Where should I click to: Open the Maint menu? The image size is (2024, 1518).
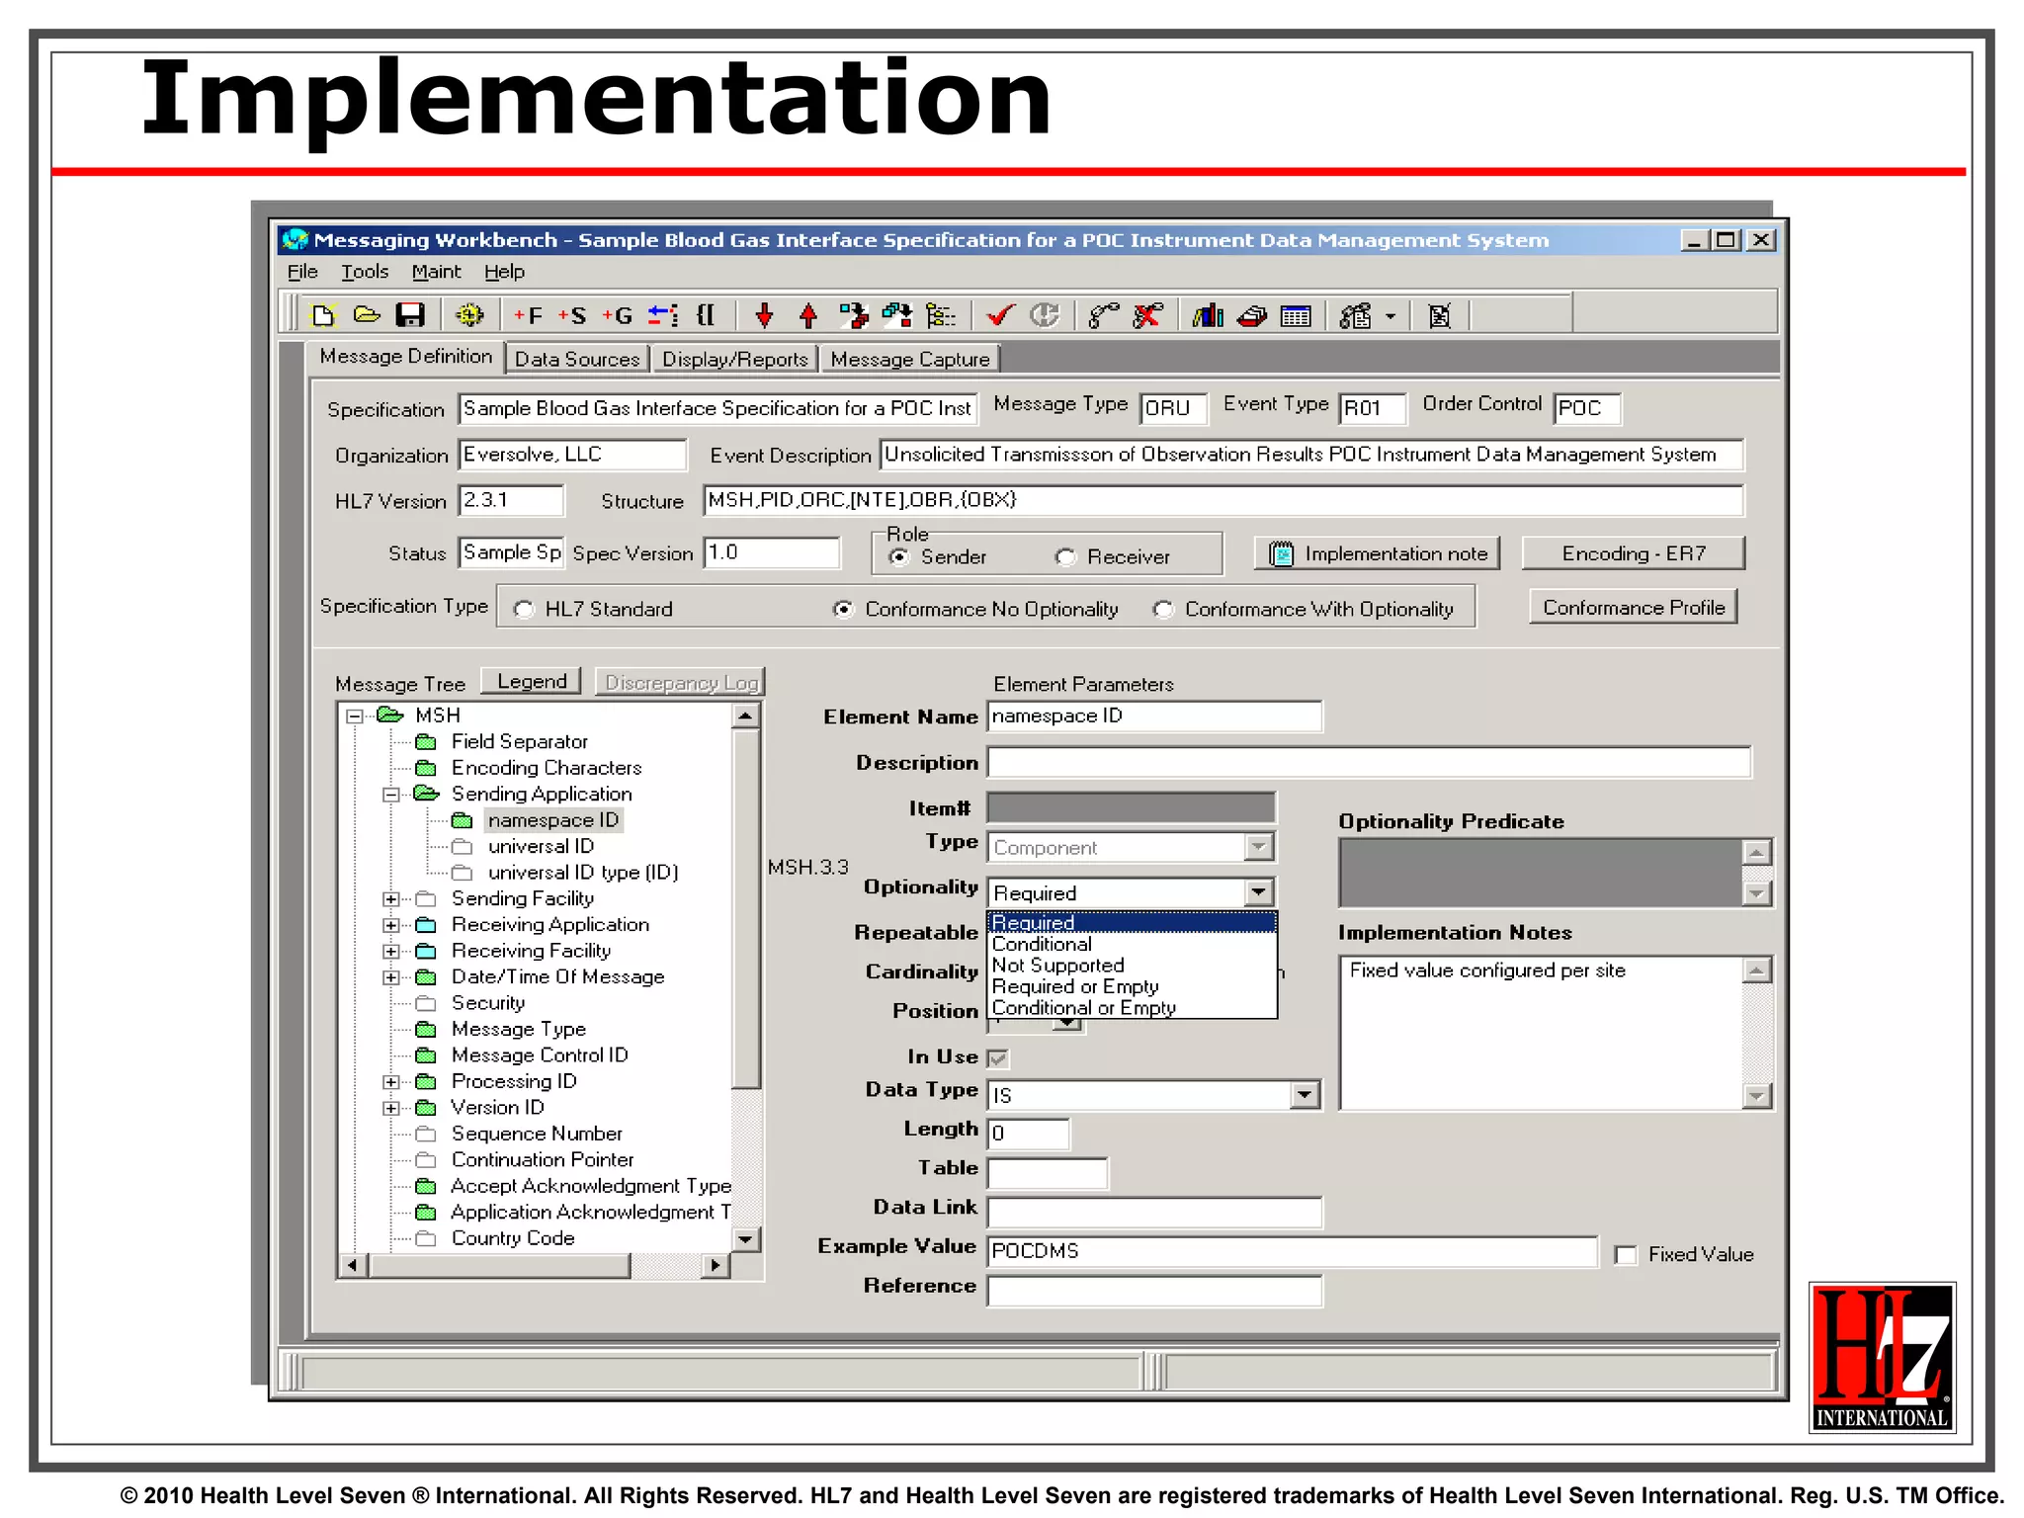(x=436, y=272)
